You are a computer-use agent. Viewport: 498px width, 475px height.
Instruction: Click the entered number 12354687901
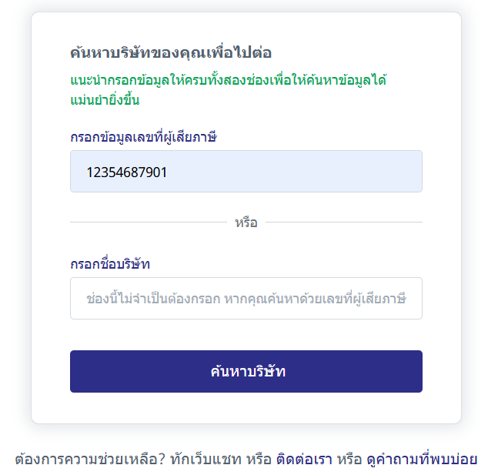click(x=127, y=172)
